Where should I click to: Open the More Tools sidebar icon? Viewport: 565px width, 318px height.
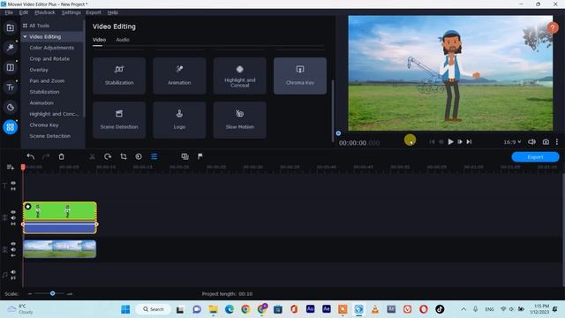[10, 127]
